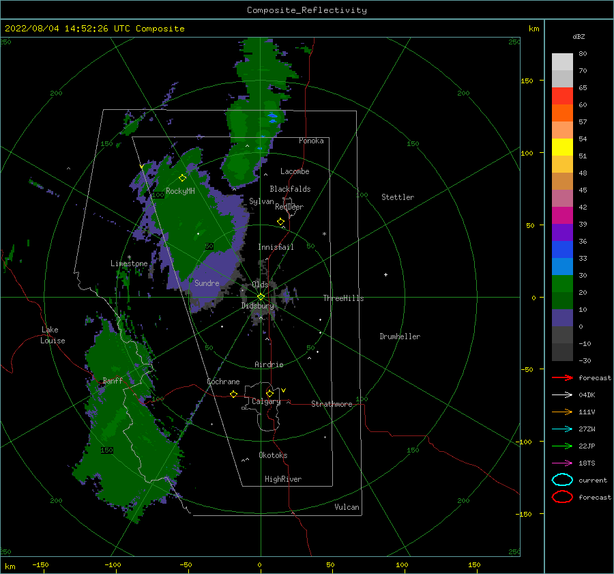Select the Sundre label
The width and height of the screenshot is (614, 574).
pyautogui.click(x=207, y=283)
